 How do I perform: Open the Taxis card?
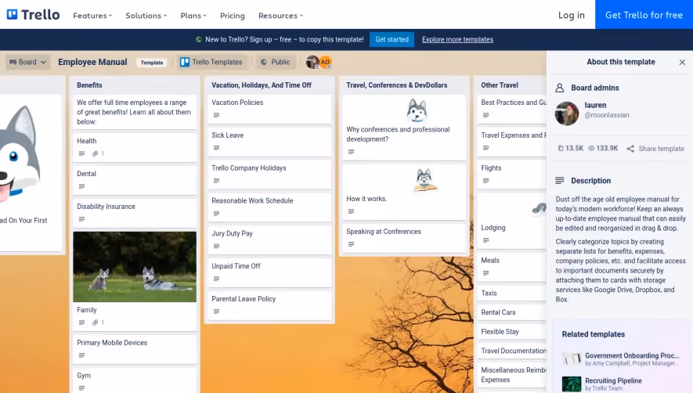(x=512, y=293)
